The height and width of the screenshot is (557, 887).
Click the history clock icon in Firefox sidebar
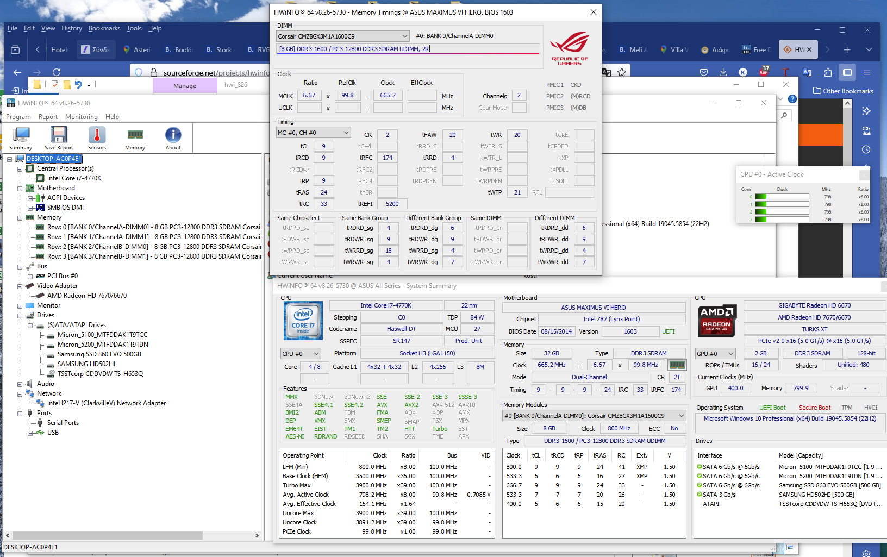click(x=866, y=149)
